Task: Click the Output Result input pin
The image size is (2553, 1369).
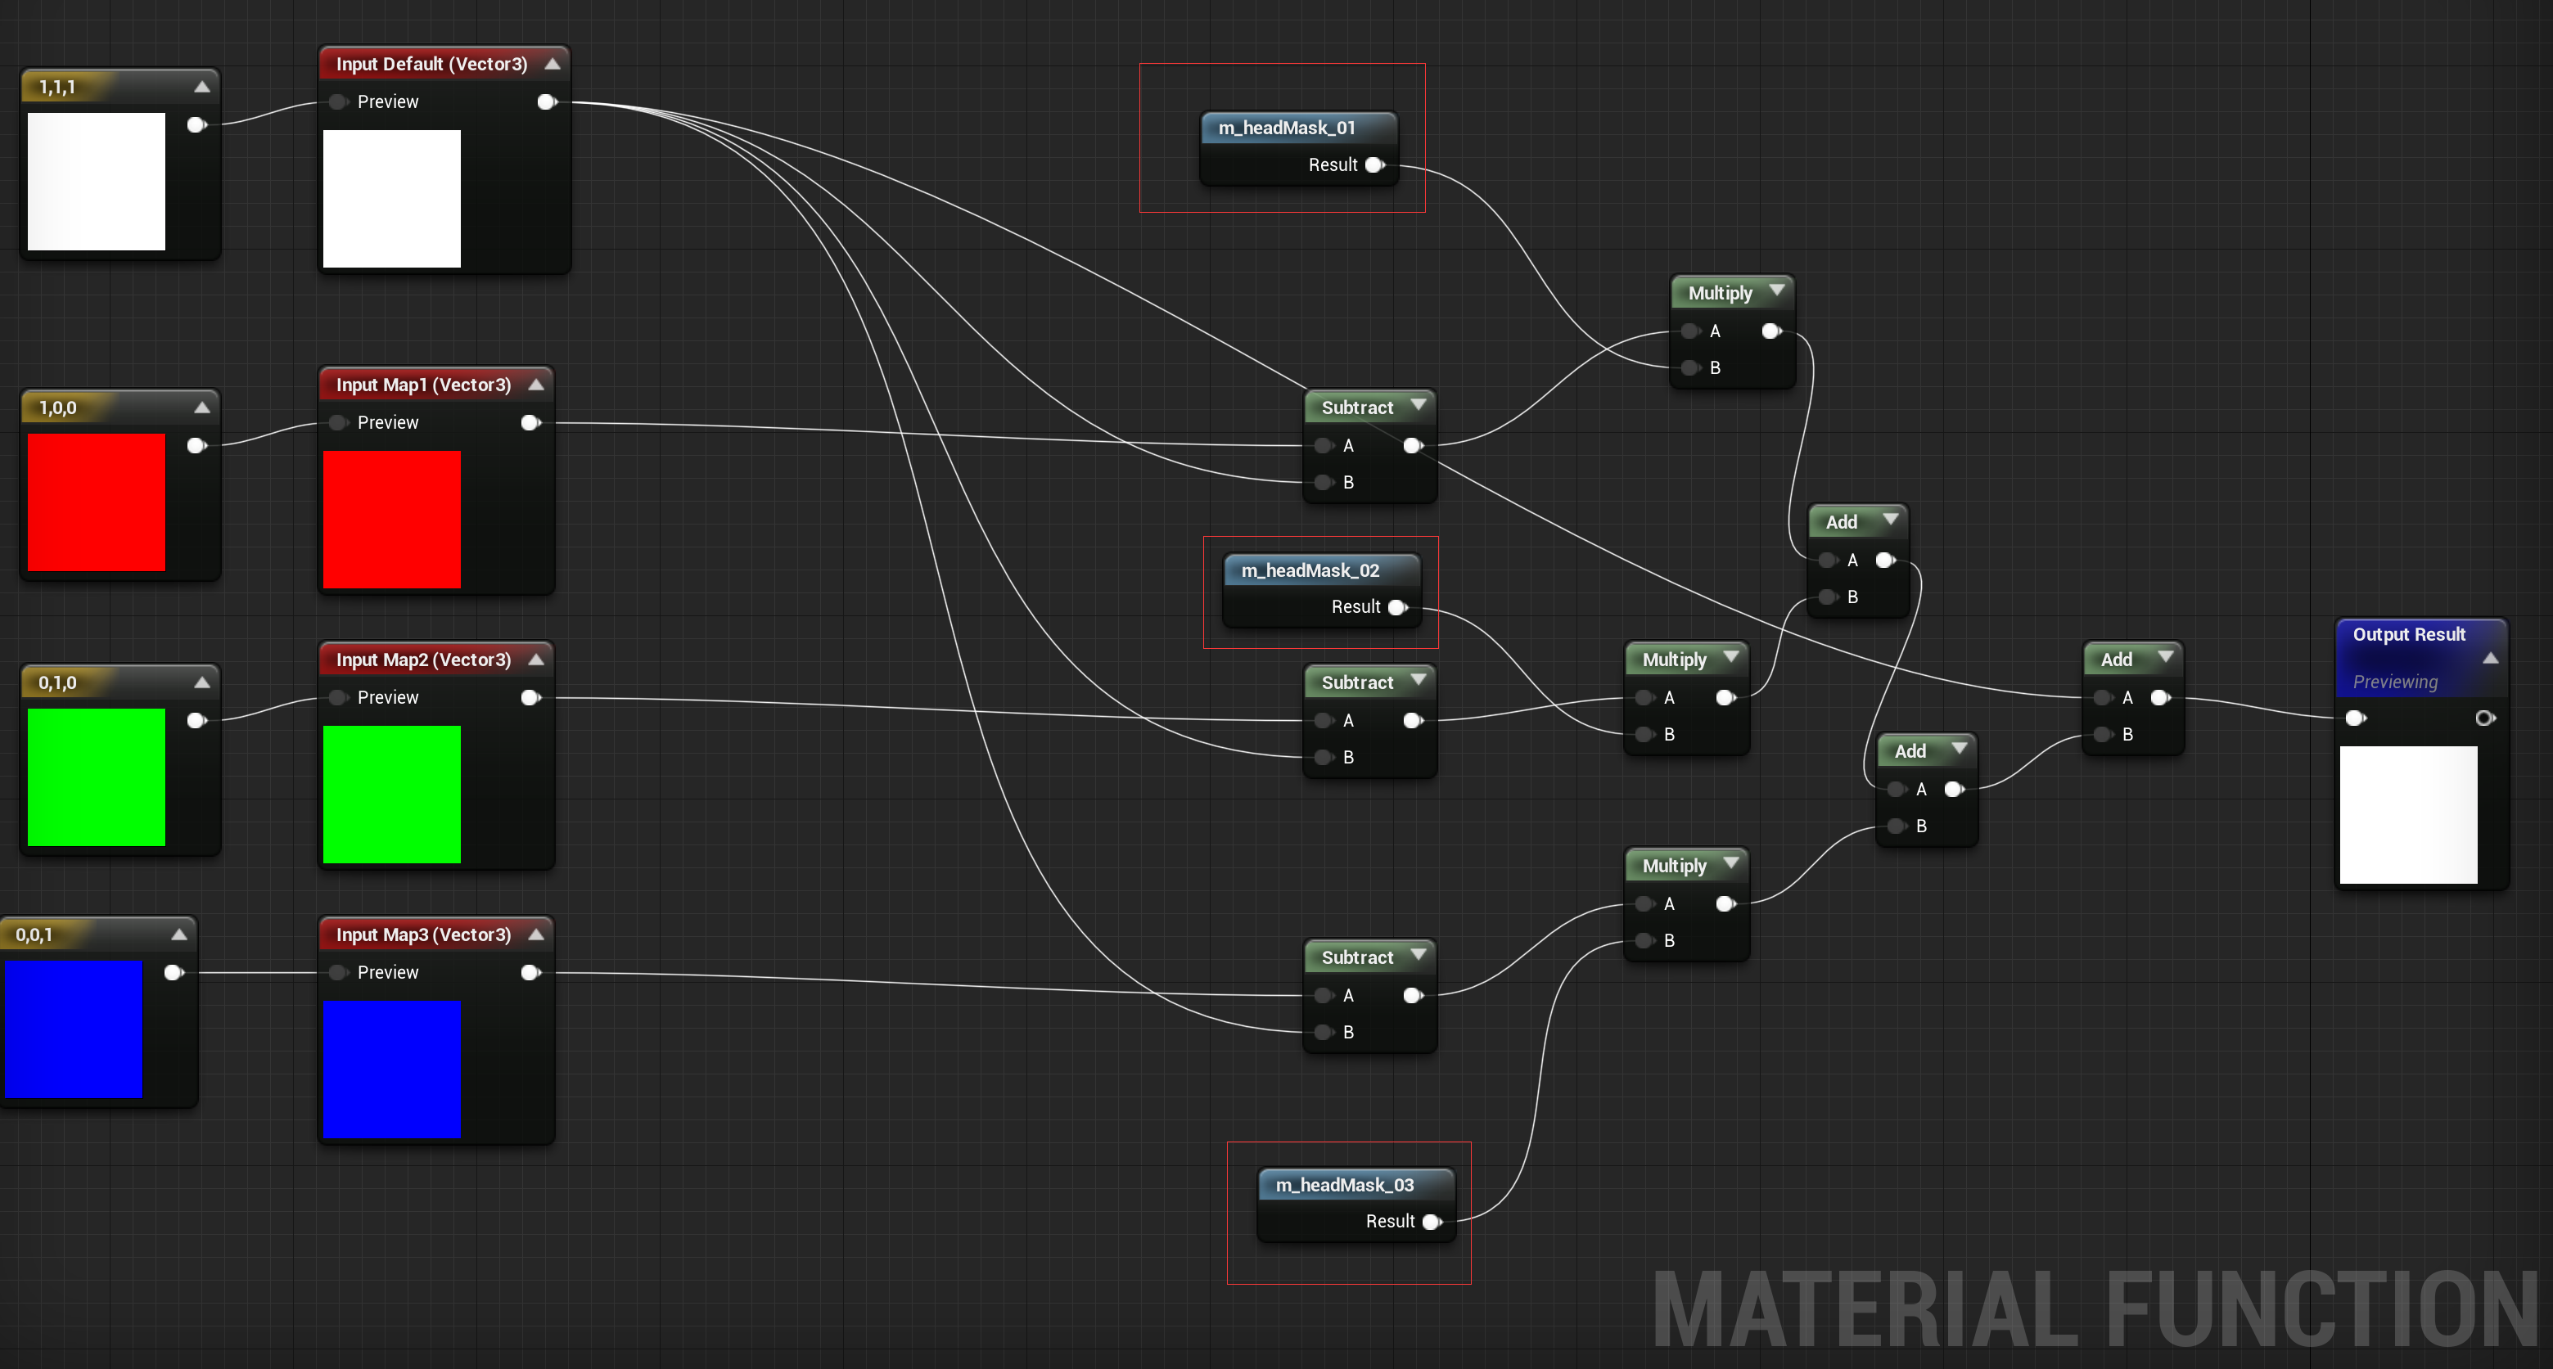Action: pos(2357,718)
